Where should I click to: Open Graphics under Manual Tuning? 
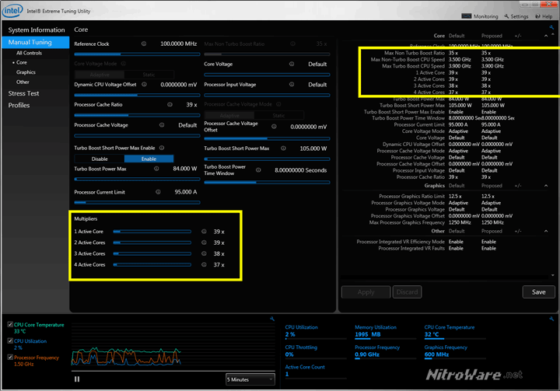click(x=26, y=72)
